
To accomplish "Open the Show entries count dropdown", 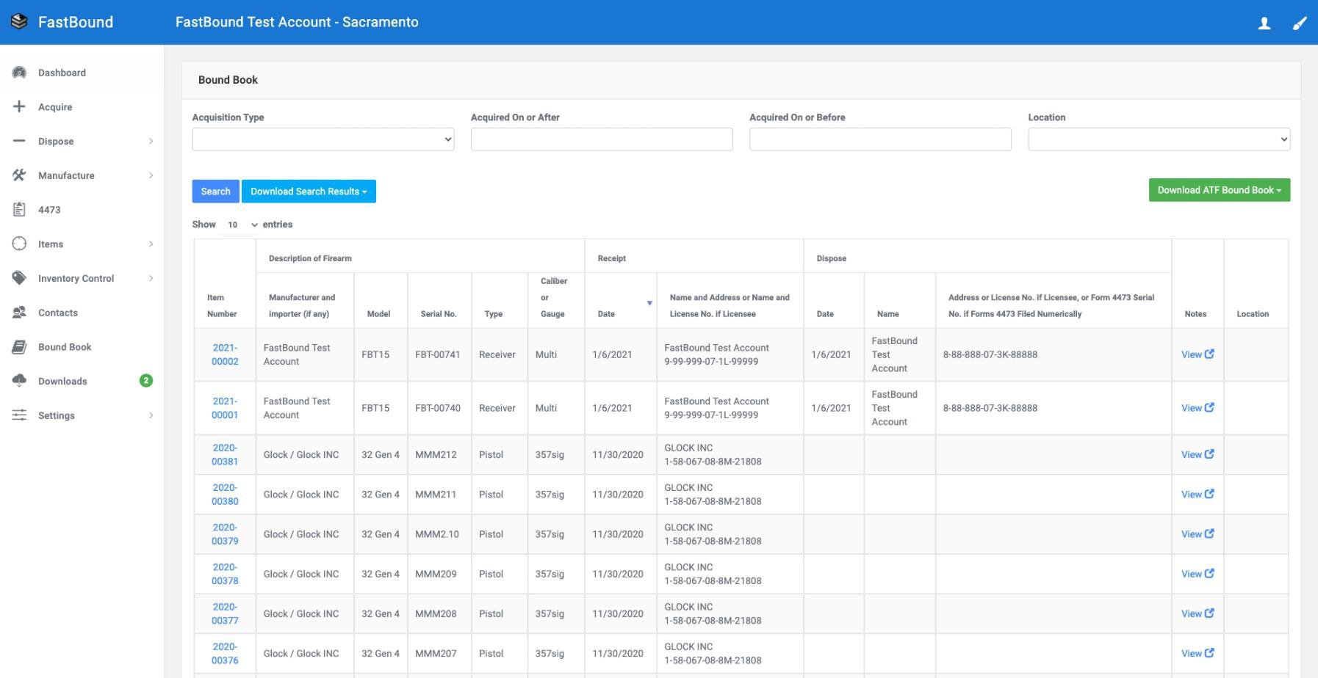I will (x=242, y=225).
